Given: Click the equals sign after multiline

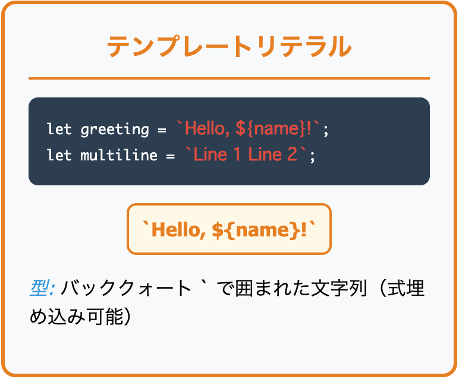Looking at the screenshot, I should pos(169,156).
